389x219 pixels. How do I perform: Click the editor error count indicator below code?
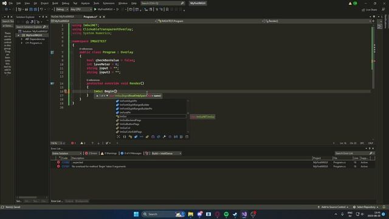click(x=74, y=144)
